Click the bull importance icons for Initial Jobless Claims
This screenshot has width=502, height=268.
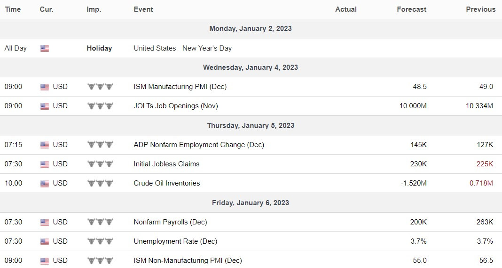[100, 164]
